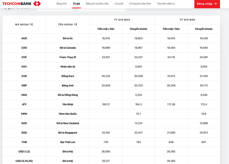Select the EUR currency code cell
The height and width of the screenshot is (164, 229).
(24, 76)
